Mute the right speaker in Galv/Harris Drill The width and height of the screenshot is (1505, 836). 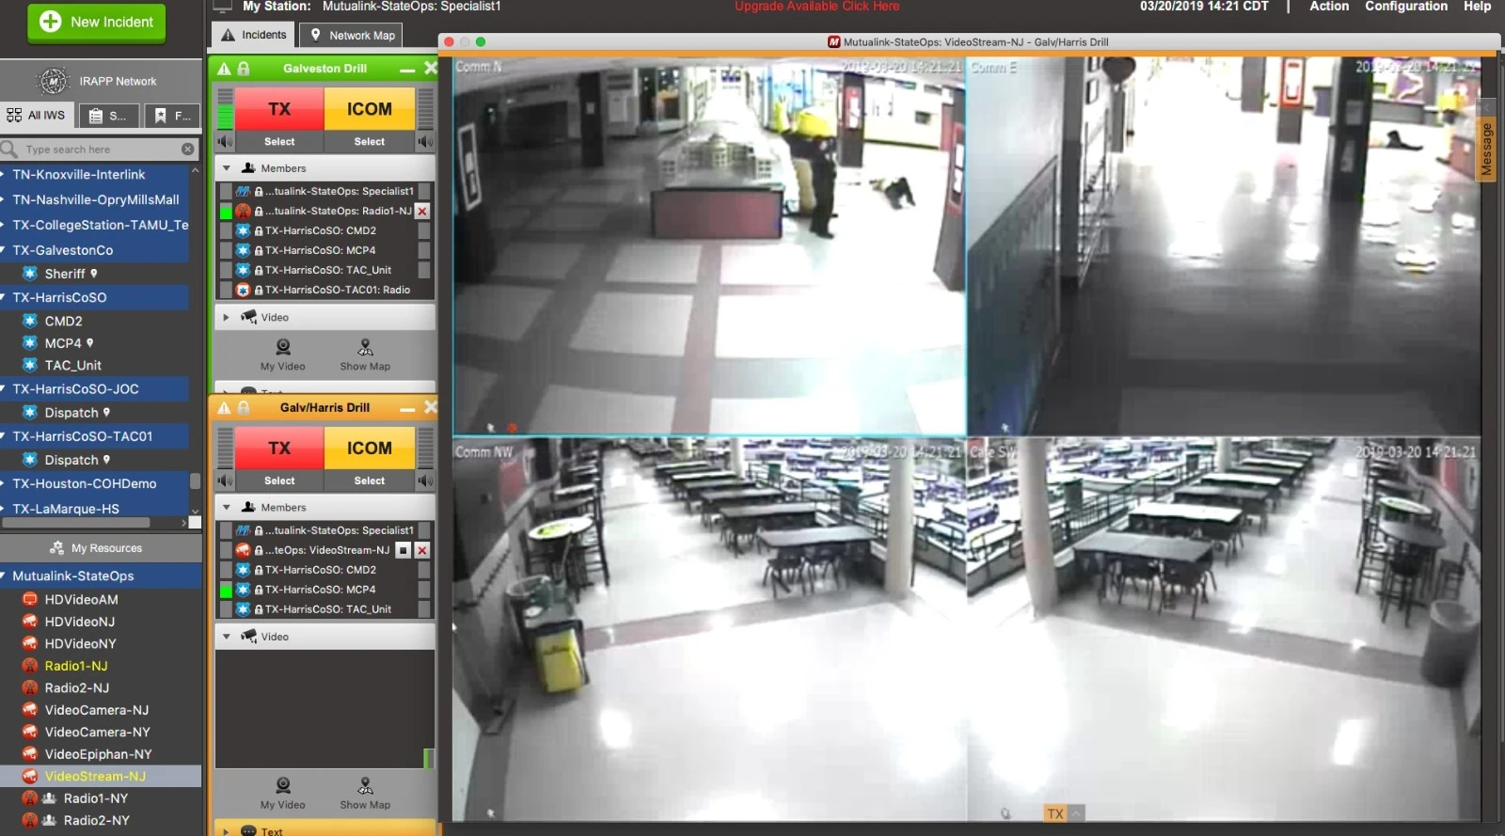pyautogui.click(x=426, y=481)
